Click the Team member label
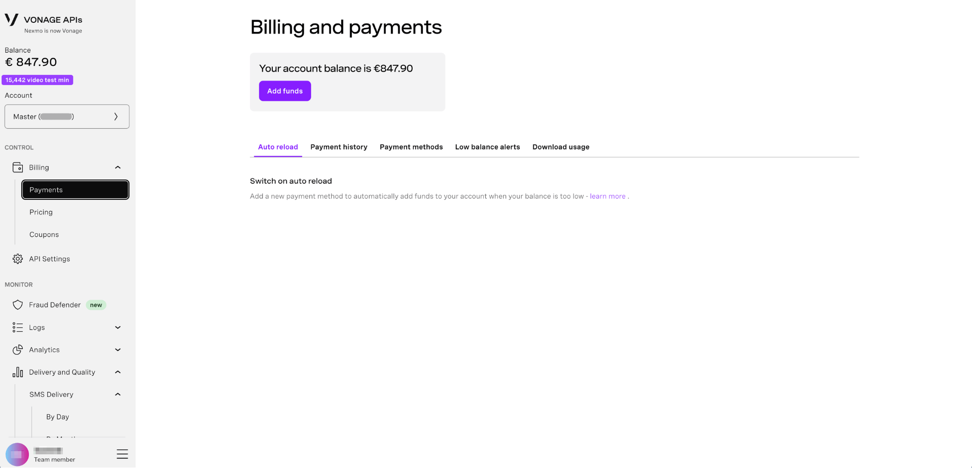The height and width of the screenshot is (469, 972). (55, 460)
